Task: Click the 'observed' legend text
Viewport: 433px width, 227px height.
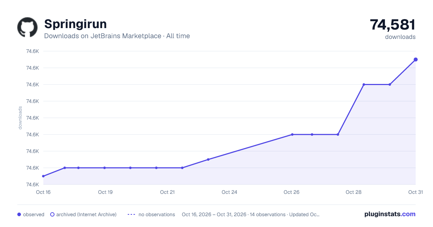Action: point(34,214)
